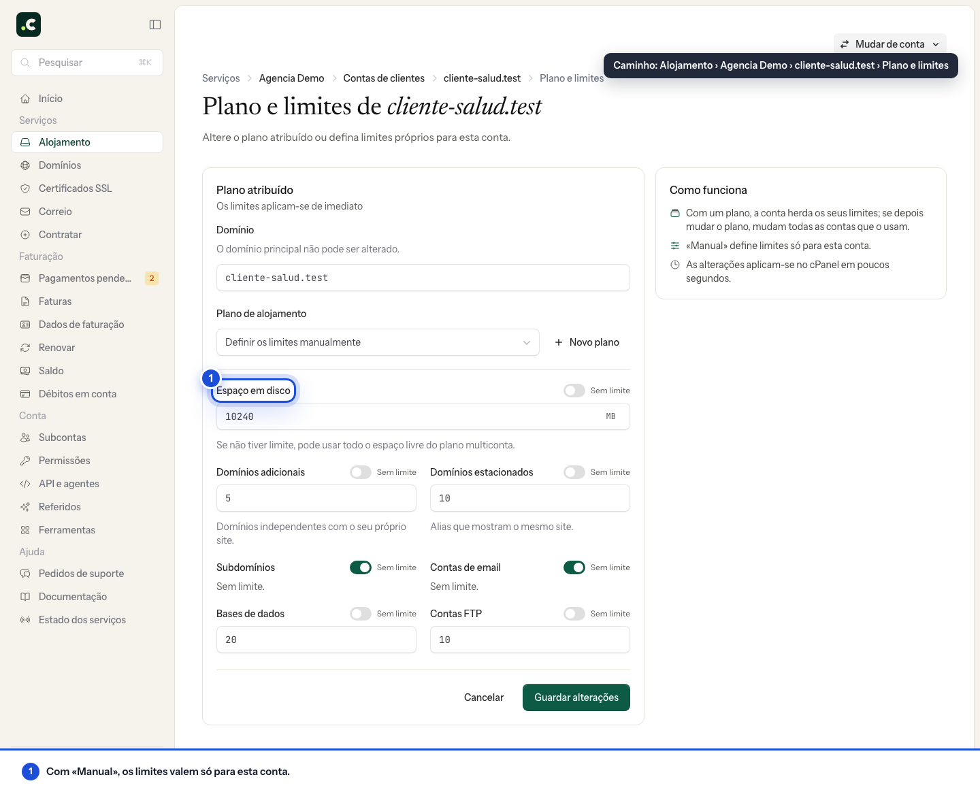Click the Permissões key icon
Image resolution: width=980 pixels, height=792 pixels.
coord(25,461)
